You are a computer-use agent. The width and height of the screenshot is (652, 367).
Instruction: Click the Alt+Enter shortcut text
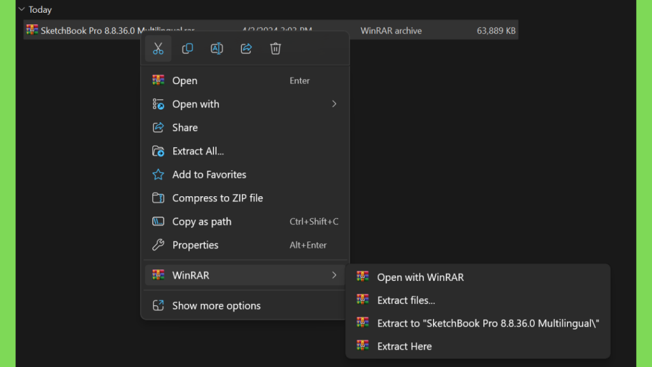[x=308, y=245]
